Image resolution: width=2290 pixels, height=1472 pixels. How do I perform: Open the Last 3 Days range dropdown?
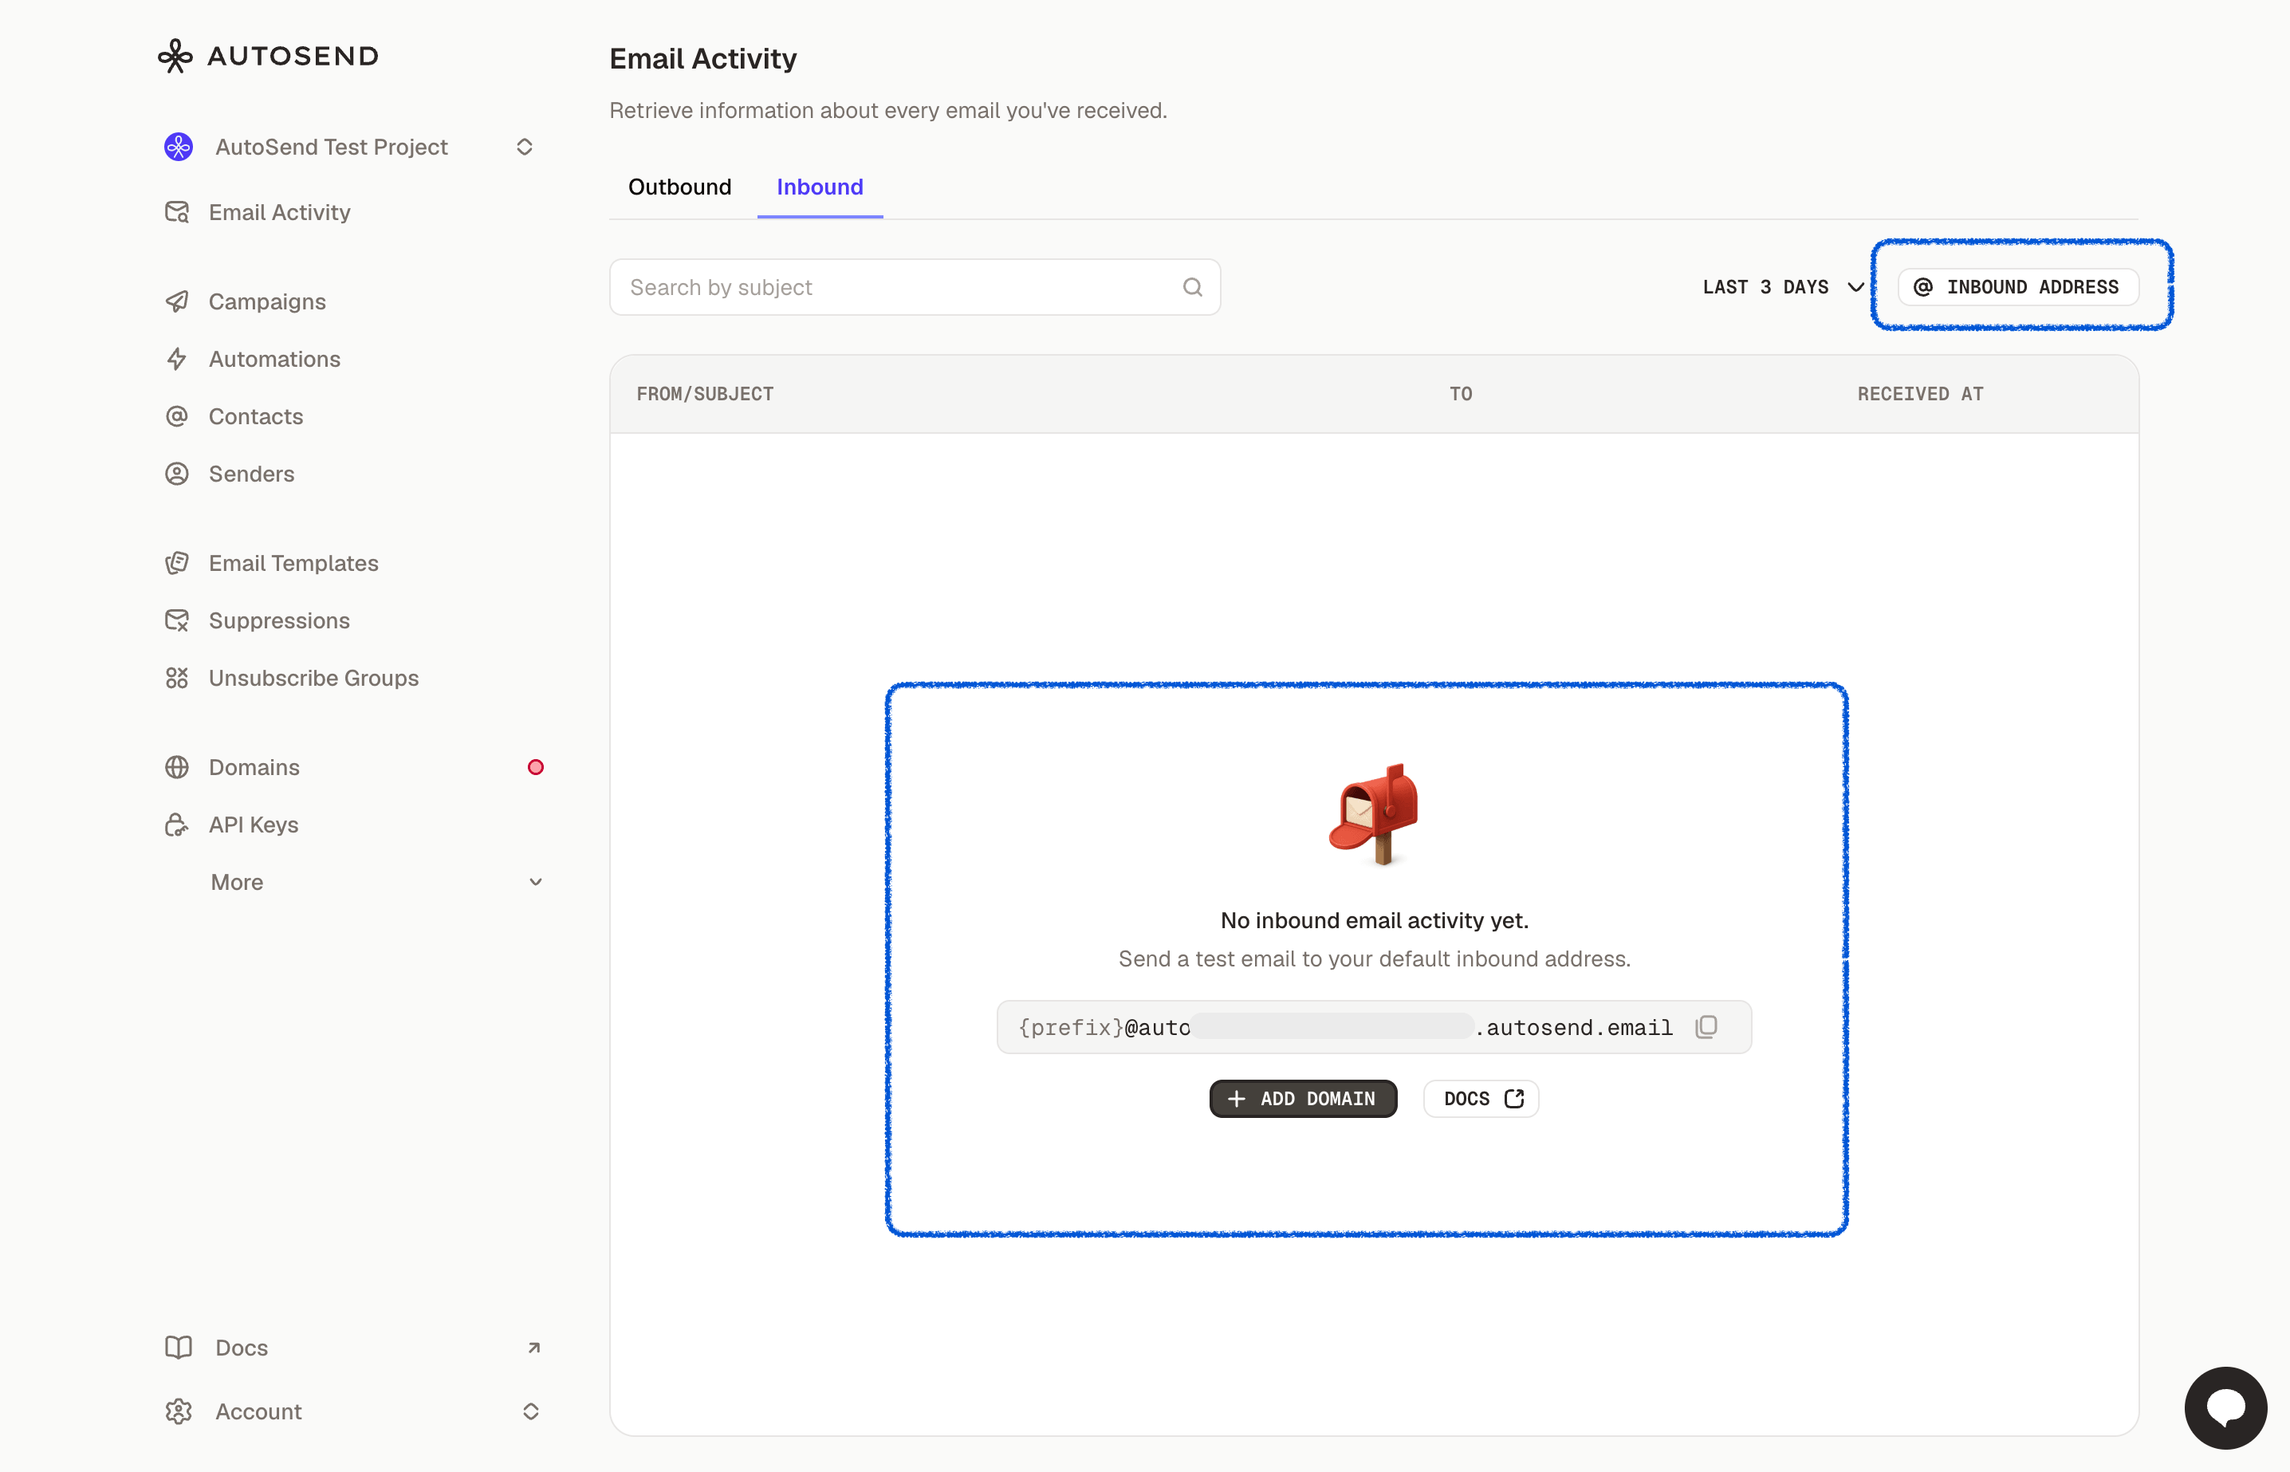click(x=1784, y=287)
